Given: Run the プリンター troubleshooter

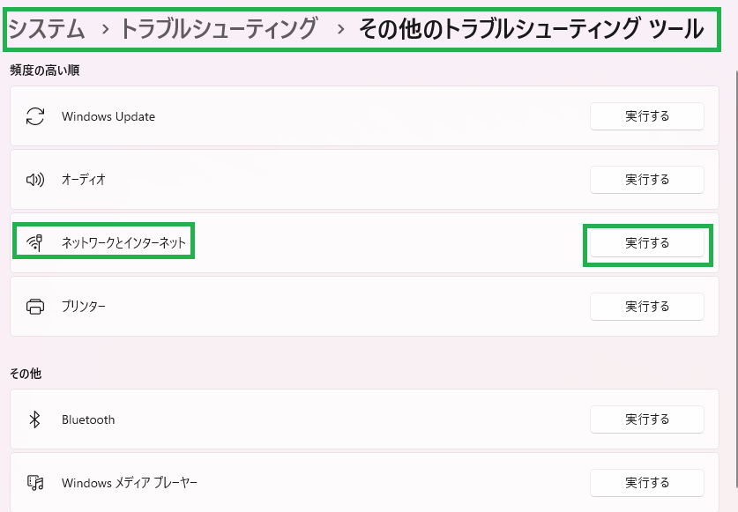Looking at the screenshot, I should coord(647,307).
